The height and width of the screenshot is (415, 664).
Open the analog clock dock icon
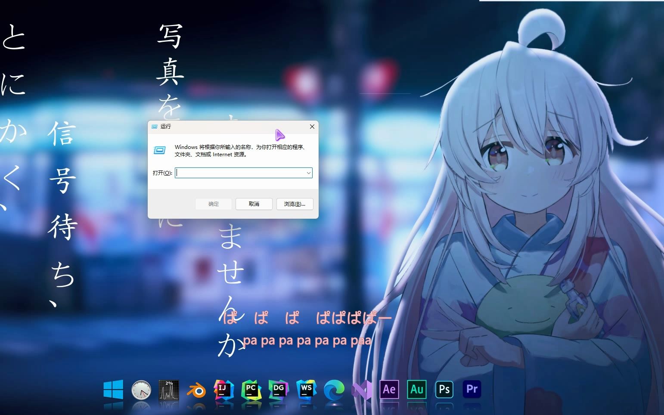141,390
